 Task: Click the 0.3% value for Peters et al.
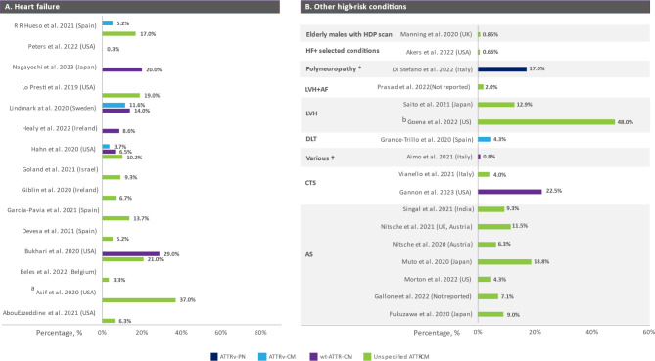[113, 49]
